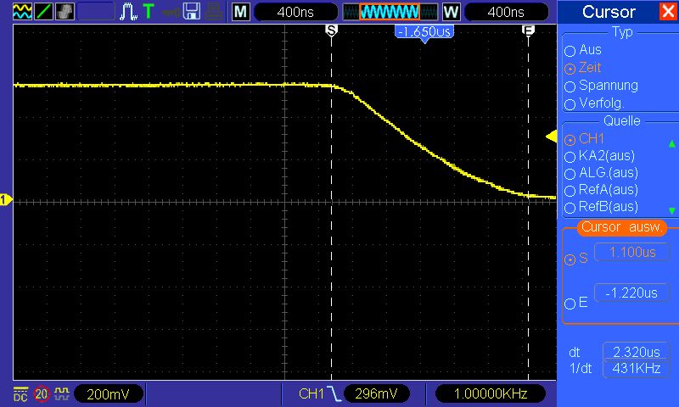Image resolution: width=679 pixels, height=407 pixels.
Task: Click the dual waveform channel icon
Action: point(22,12)
